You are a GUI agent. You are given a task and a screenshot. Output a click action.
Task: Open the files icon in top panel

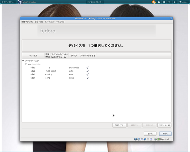coord(159,2)
